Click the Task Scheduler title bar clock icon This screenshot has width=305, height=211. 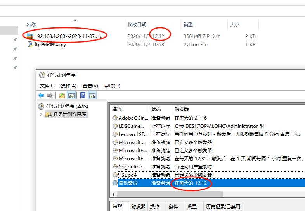point(42,75)
